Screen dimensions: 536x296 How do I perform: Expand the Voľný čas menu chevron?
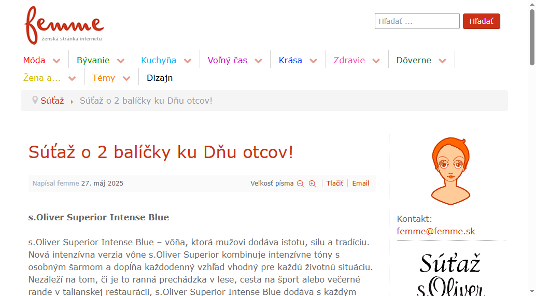tap(259, 61)
